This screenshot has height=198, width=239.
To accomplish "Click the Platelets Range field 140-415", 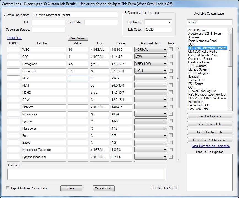I will point(122,107).
